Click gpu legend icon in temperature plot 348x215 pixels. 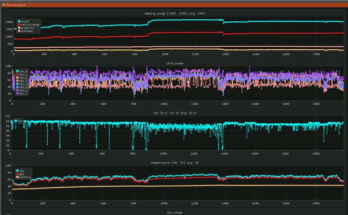(18, 174)
